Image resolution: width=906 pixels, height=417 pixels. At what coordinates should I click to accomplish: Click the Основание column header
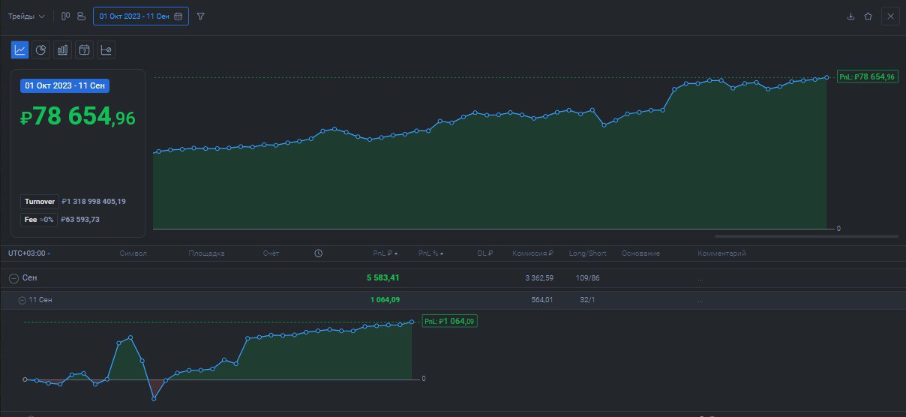tap(640, 253)
